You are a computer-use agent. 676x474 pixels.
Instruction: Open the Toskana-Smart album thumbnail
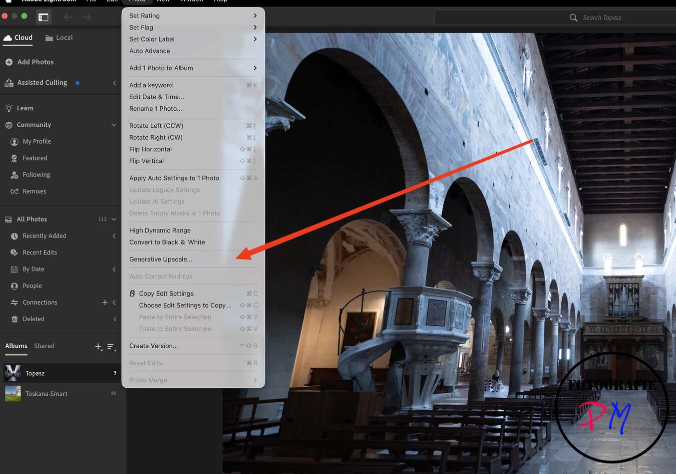(13, 394)
